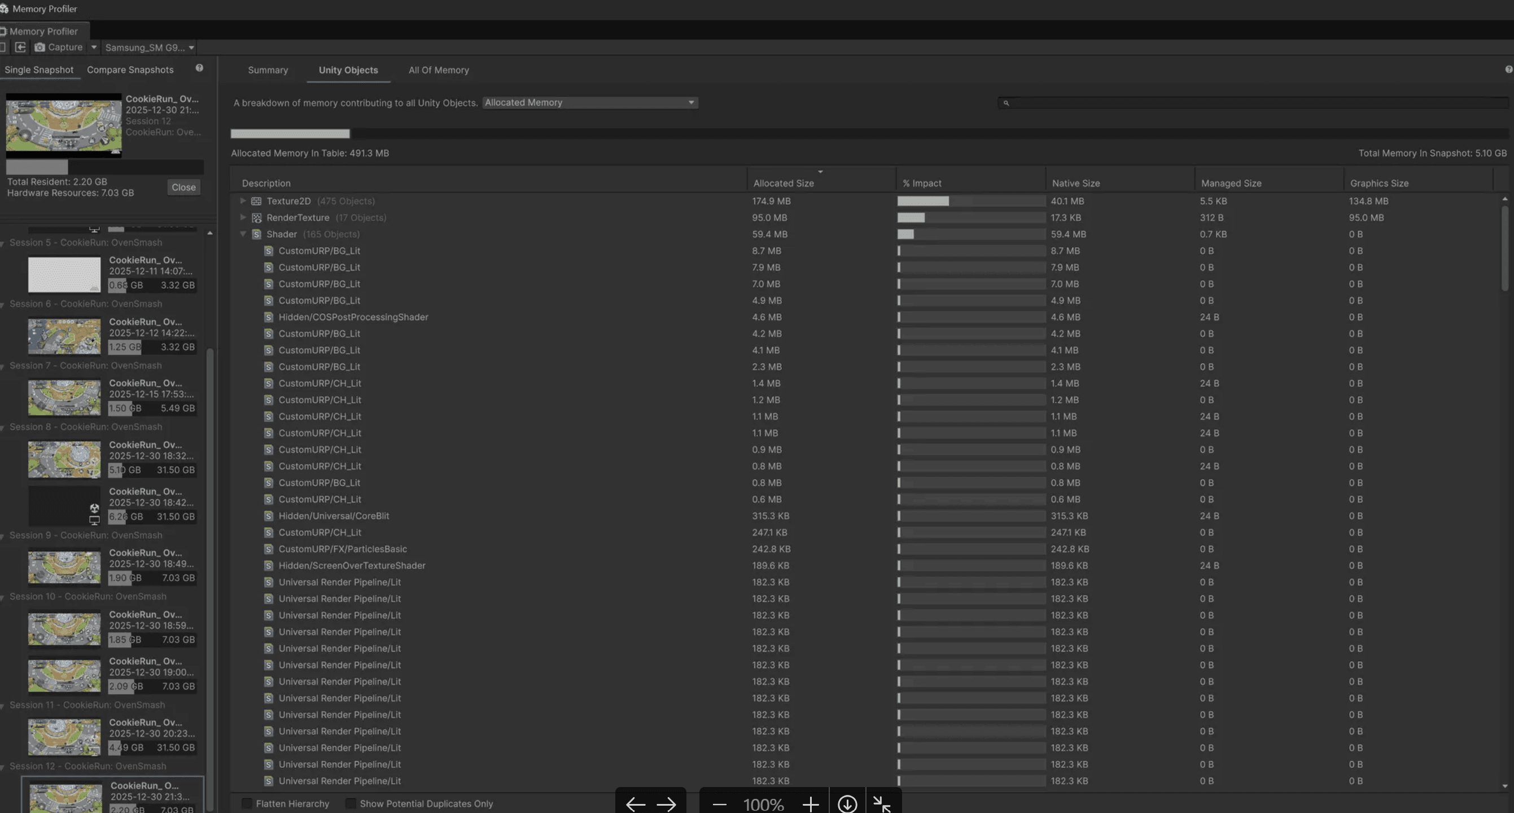Click the chip icon on Memory Profiler tab
The width and height of the screenshot is (1514, 813).
3,31
